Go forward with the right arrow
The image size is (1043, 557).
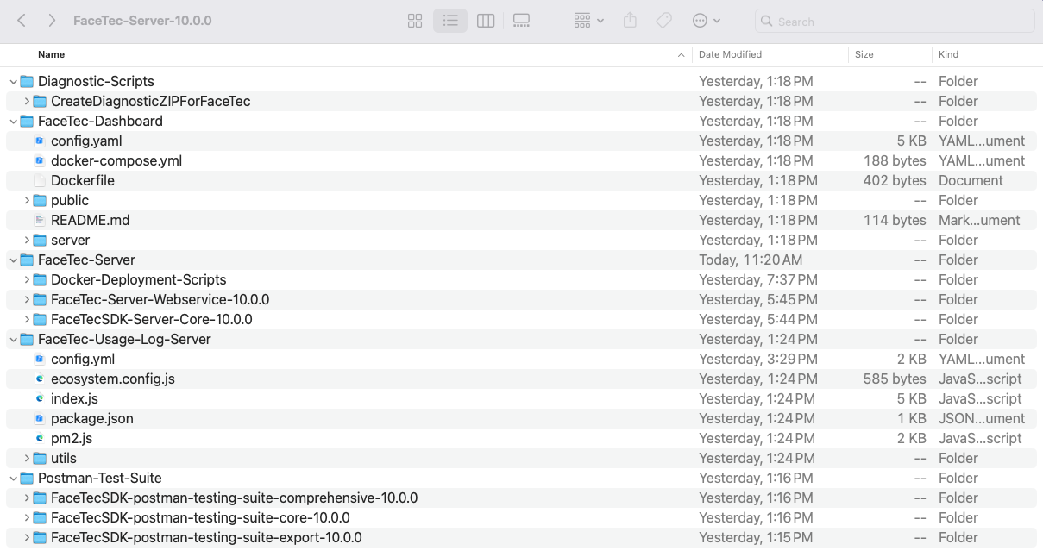click(x=53, y=21)
